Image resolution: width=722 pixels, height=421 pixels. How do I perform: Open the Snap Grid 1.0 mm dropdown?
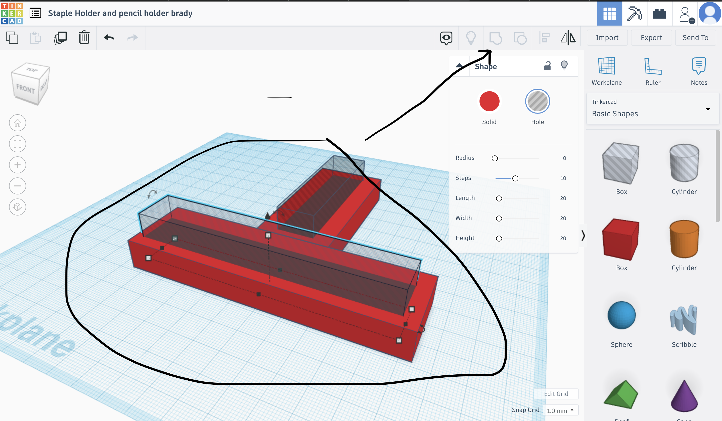[560, 410]
